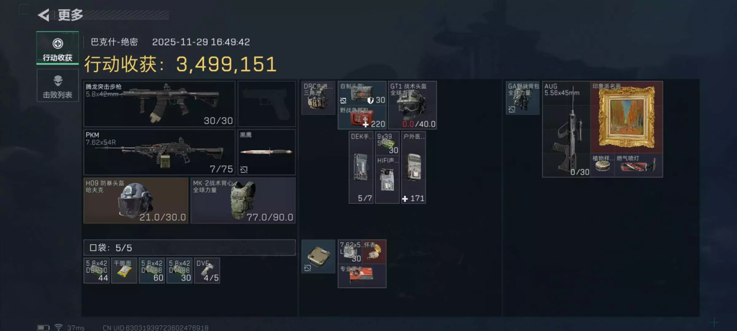Switch to the 击败列表 tab

[57, 86]
